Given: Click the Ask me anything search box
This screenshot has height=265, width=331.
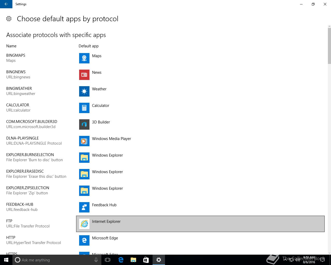Looking at the screenshot, I should (x=57, y=260).
